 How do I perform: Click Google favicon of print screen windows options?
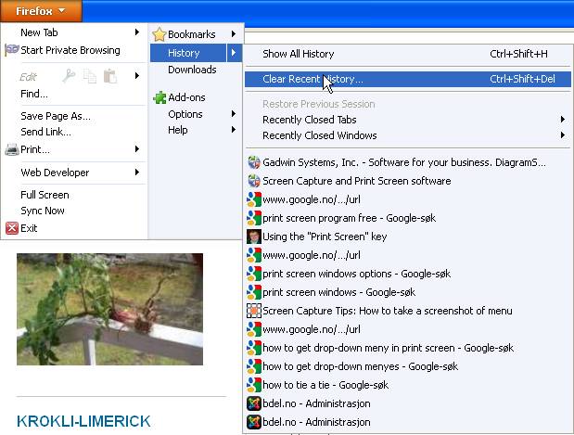[x=254, y=274]
